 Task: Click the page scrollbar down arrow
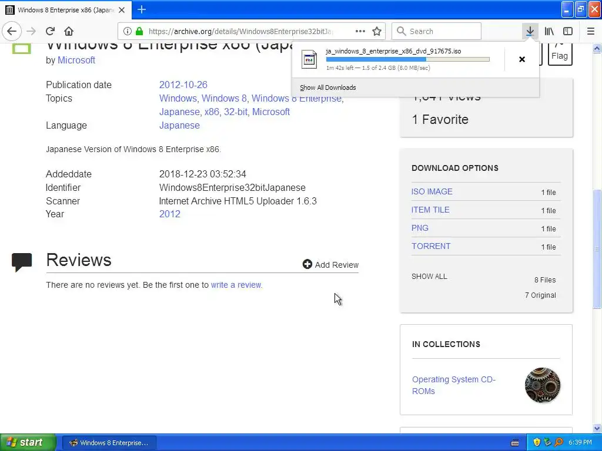click(597, 428)
